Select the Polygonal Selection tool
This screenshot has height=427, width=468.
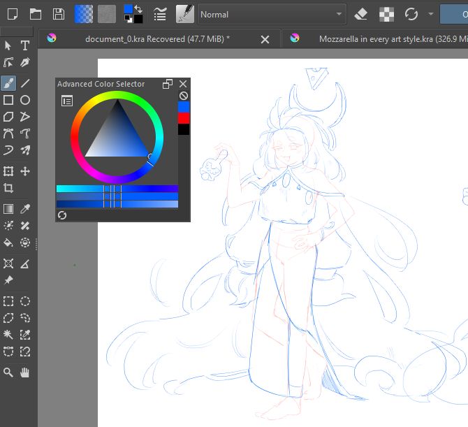(8, 318)
